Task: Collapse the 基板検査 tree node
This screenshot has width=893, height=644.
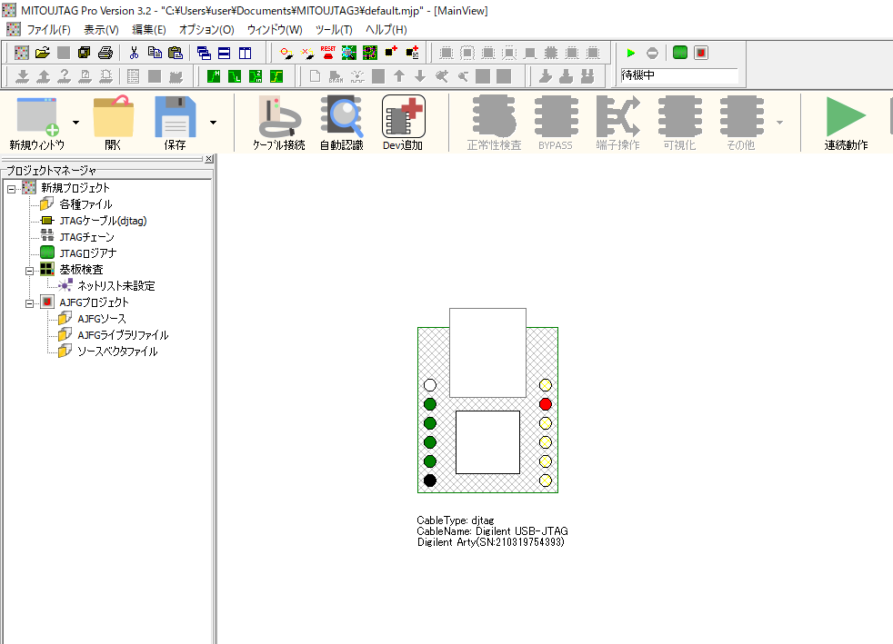Action: coord(29,270)
